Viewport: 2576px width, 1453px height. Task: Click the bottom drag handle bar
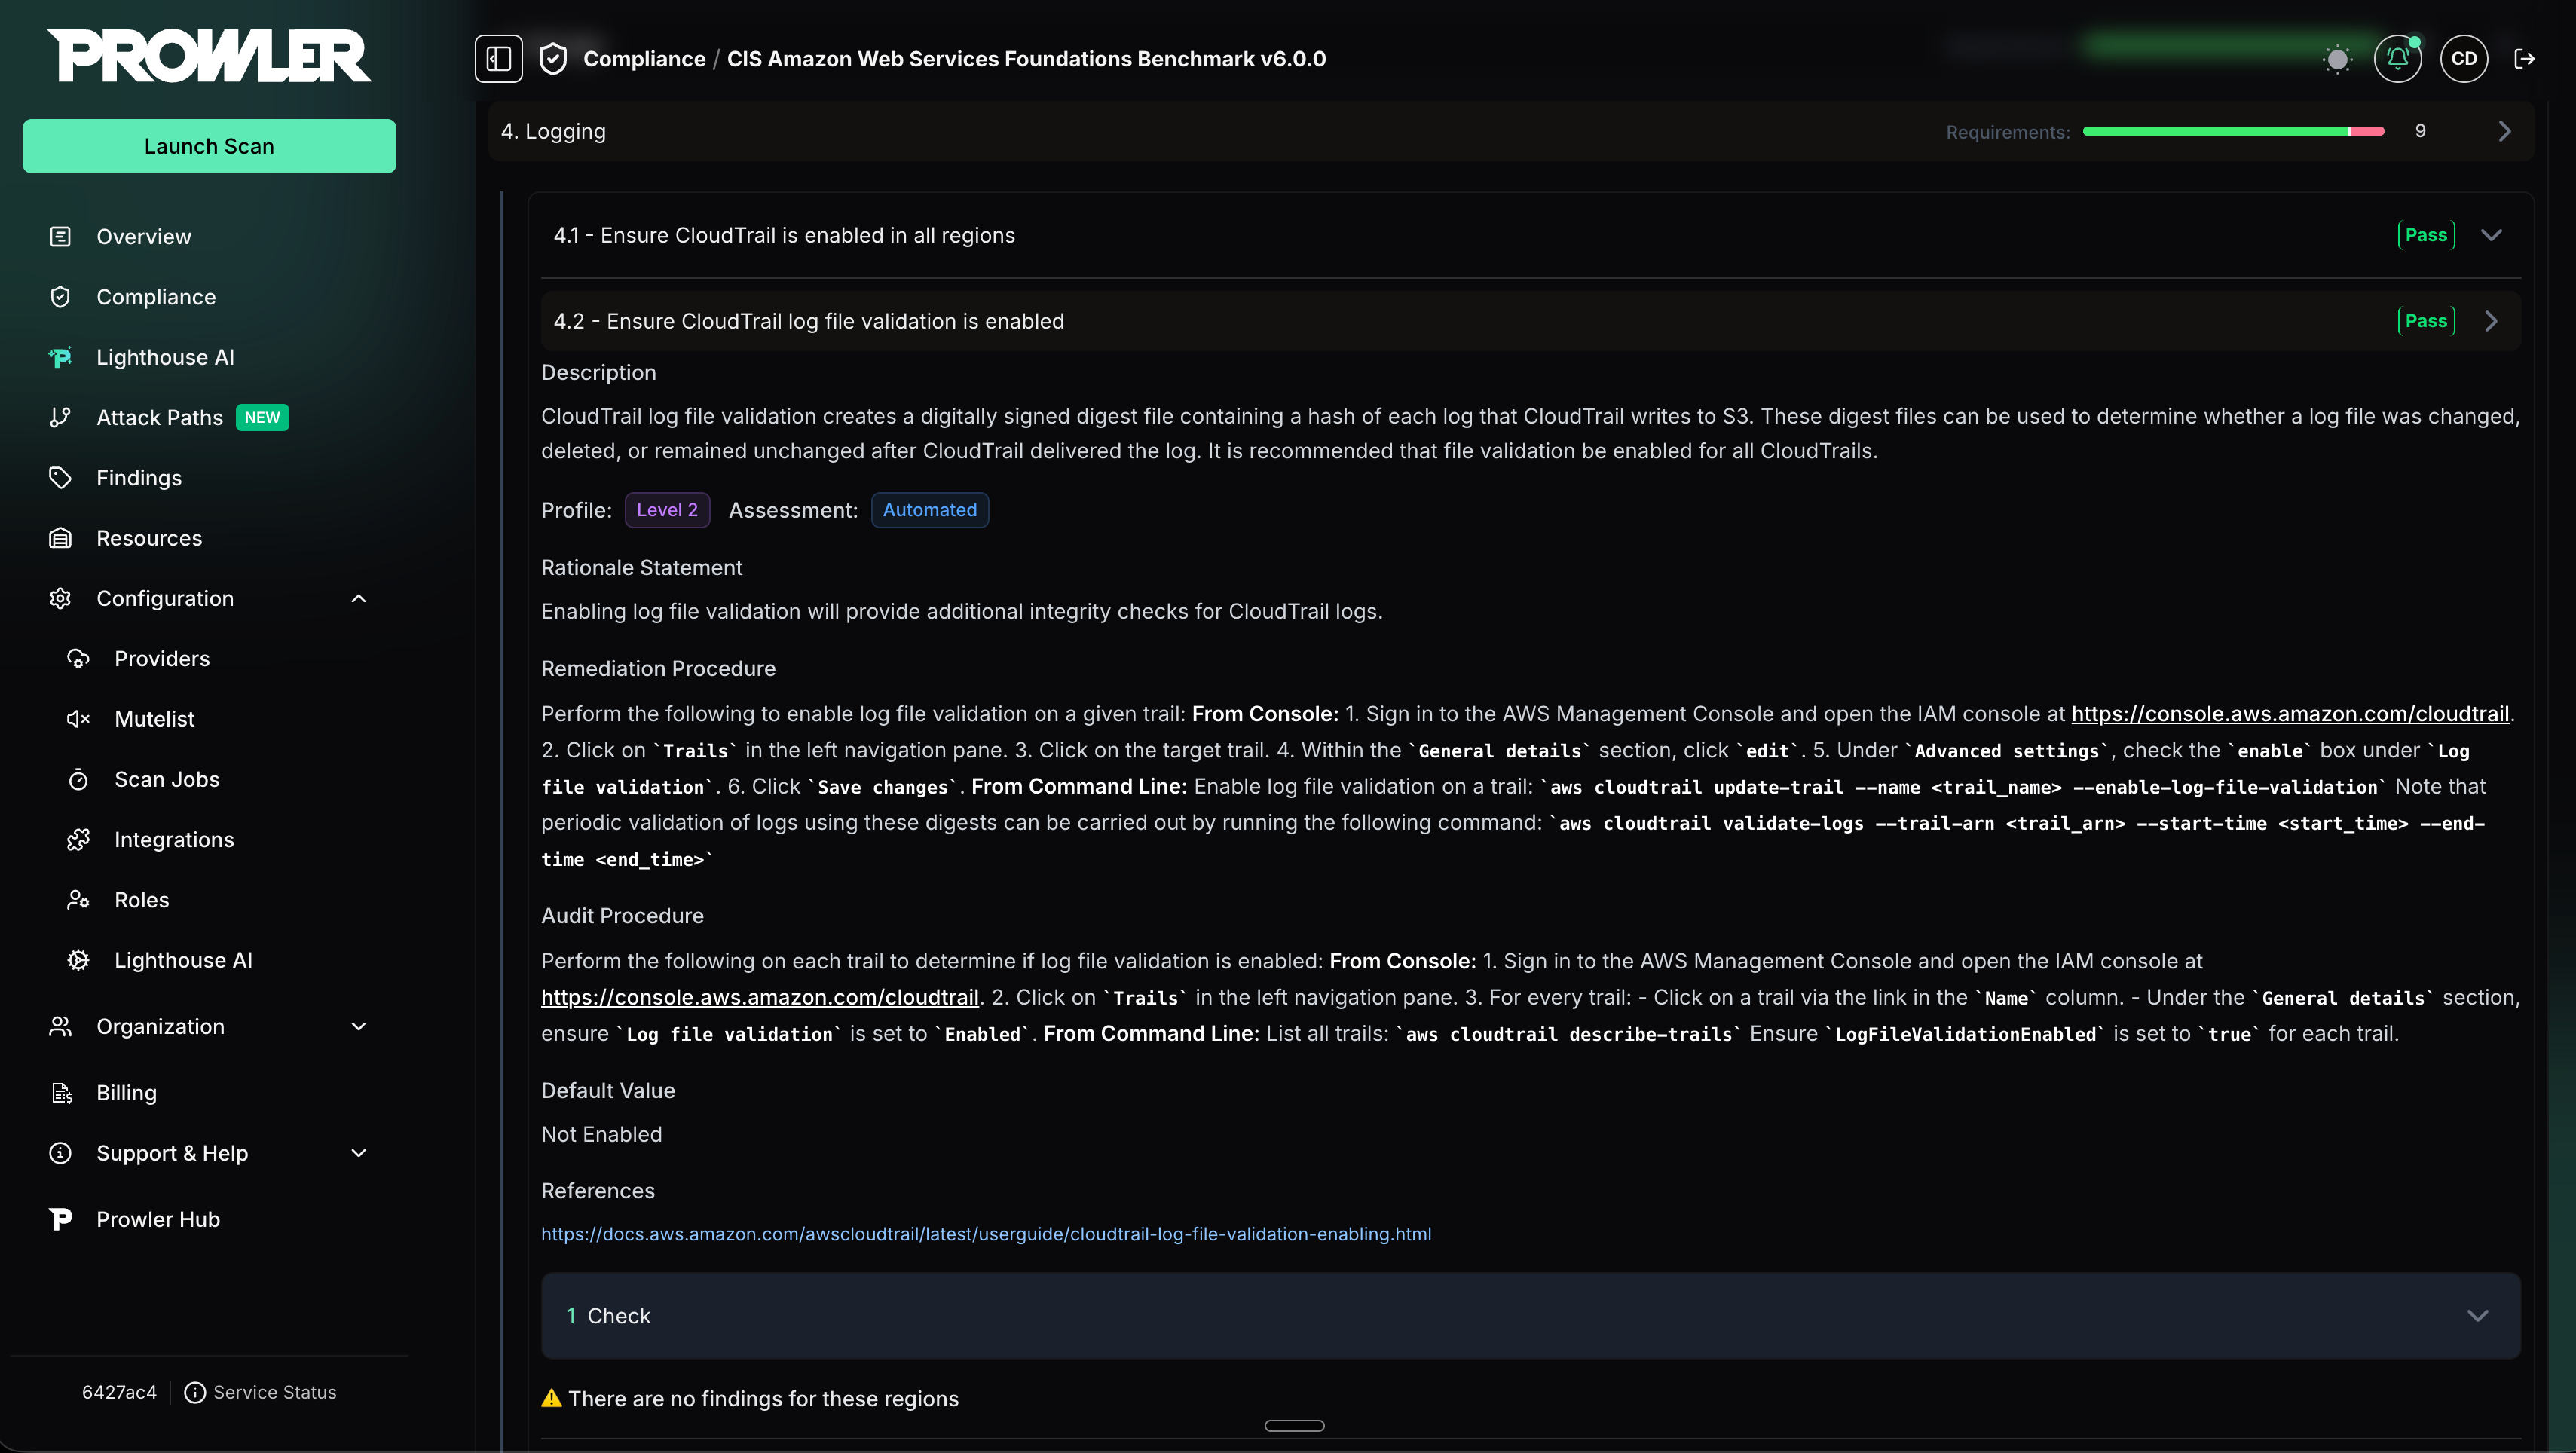(1294, 1425)
